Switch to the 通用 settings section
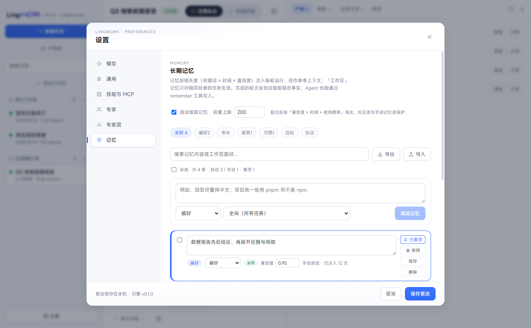The height and width of the screenshot is (328, 531). point(123,79)
